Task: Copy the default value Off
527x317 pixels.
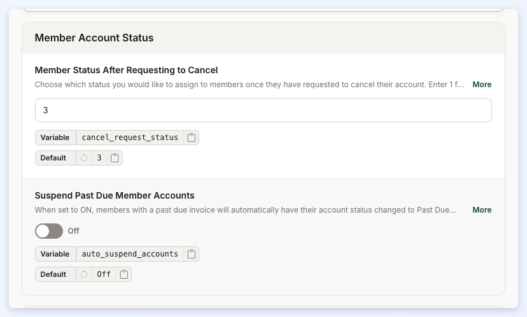Action: point(123,274)
